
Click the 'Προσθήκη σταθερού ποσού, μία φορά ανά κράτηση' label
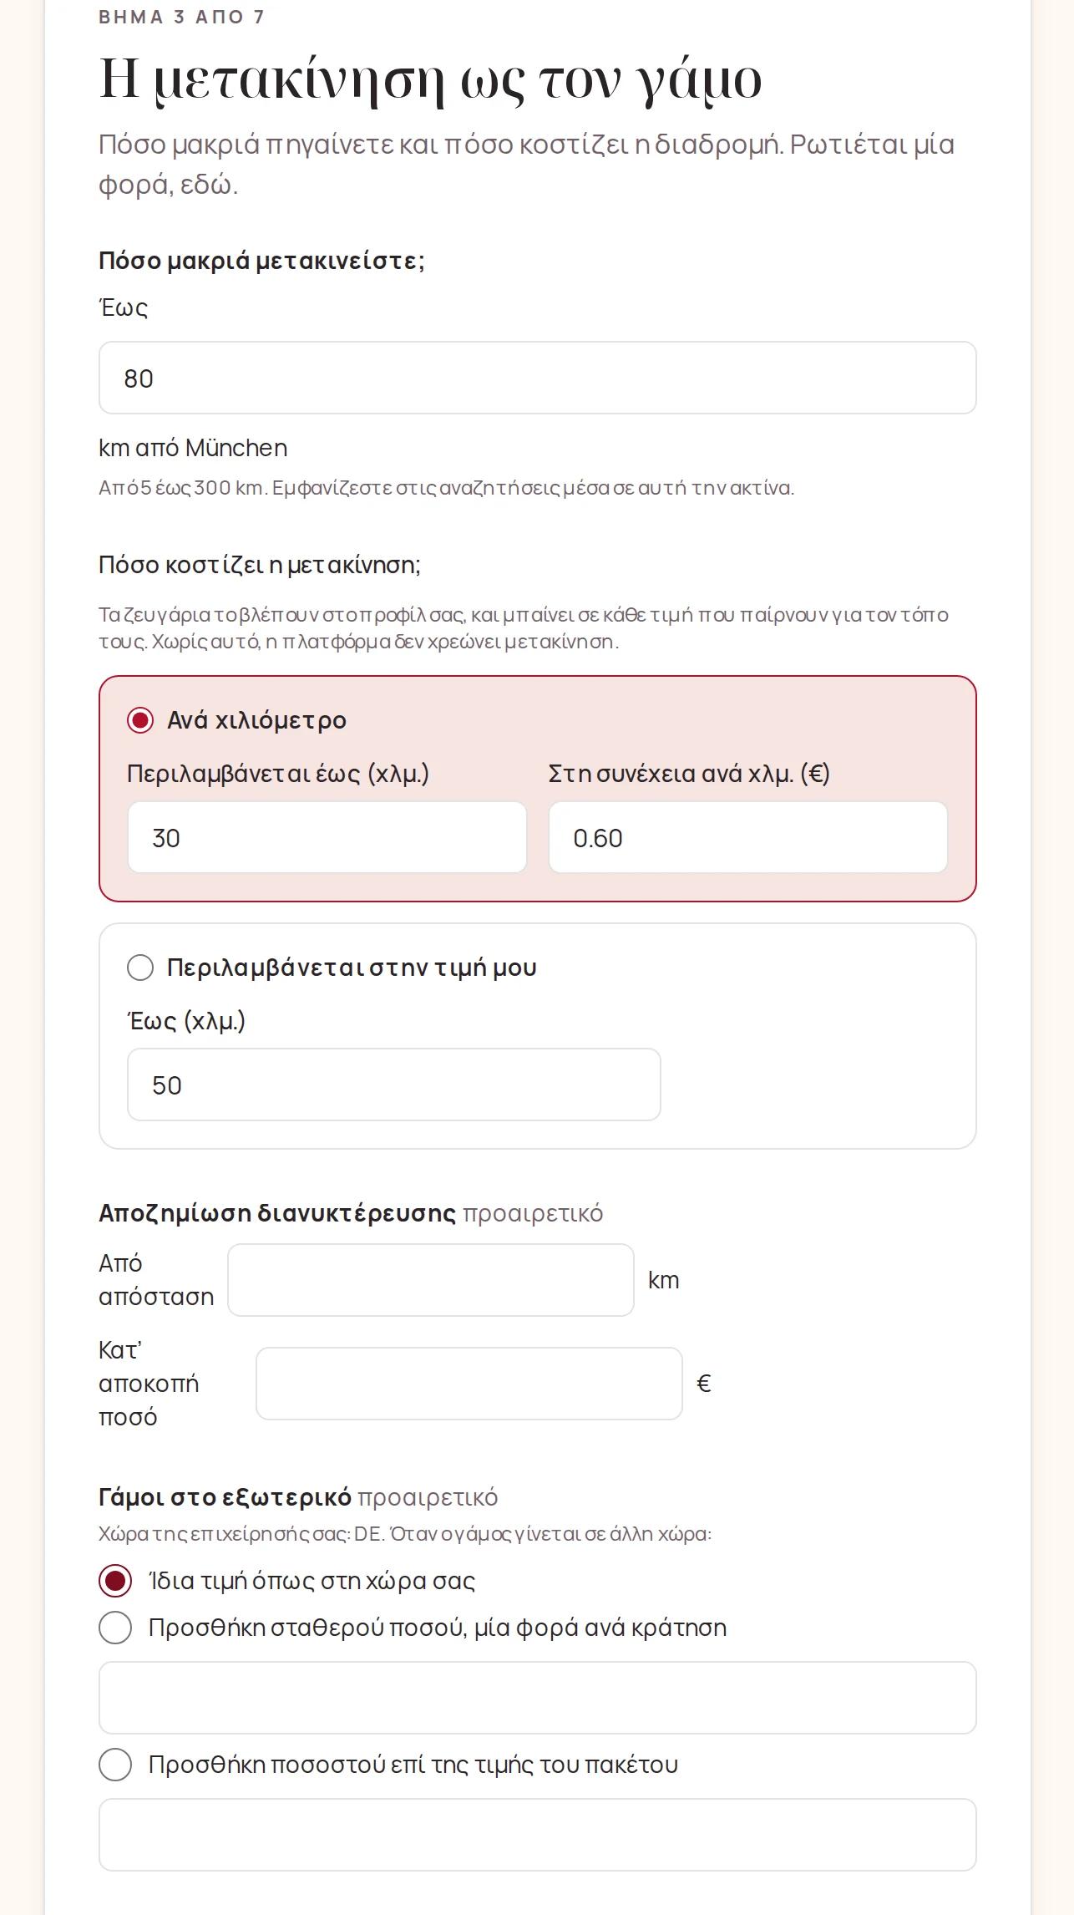(x=438, y=1628)
